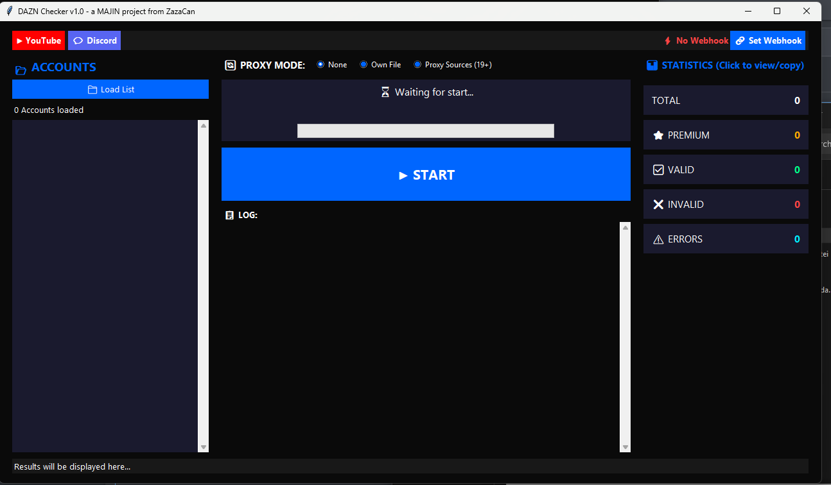Click the VALID checkmark icon
Screen dimensions: 831x485
click(x=658, y=170)
